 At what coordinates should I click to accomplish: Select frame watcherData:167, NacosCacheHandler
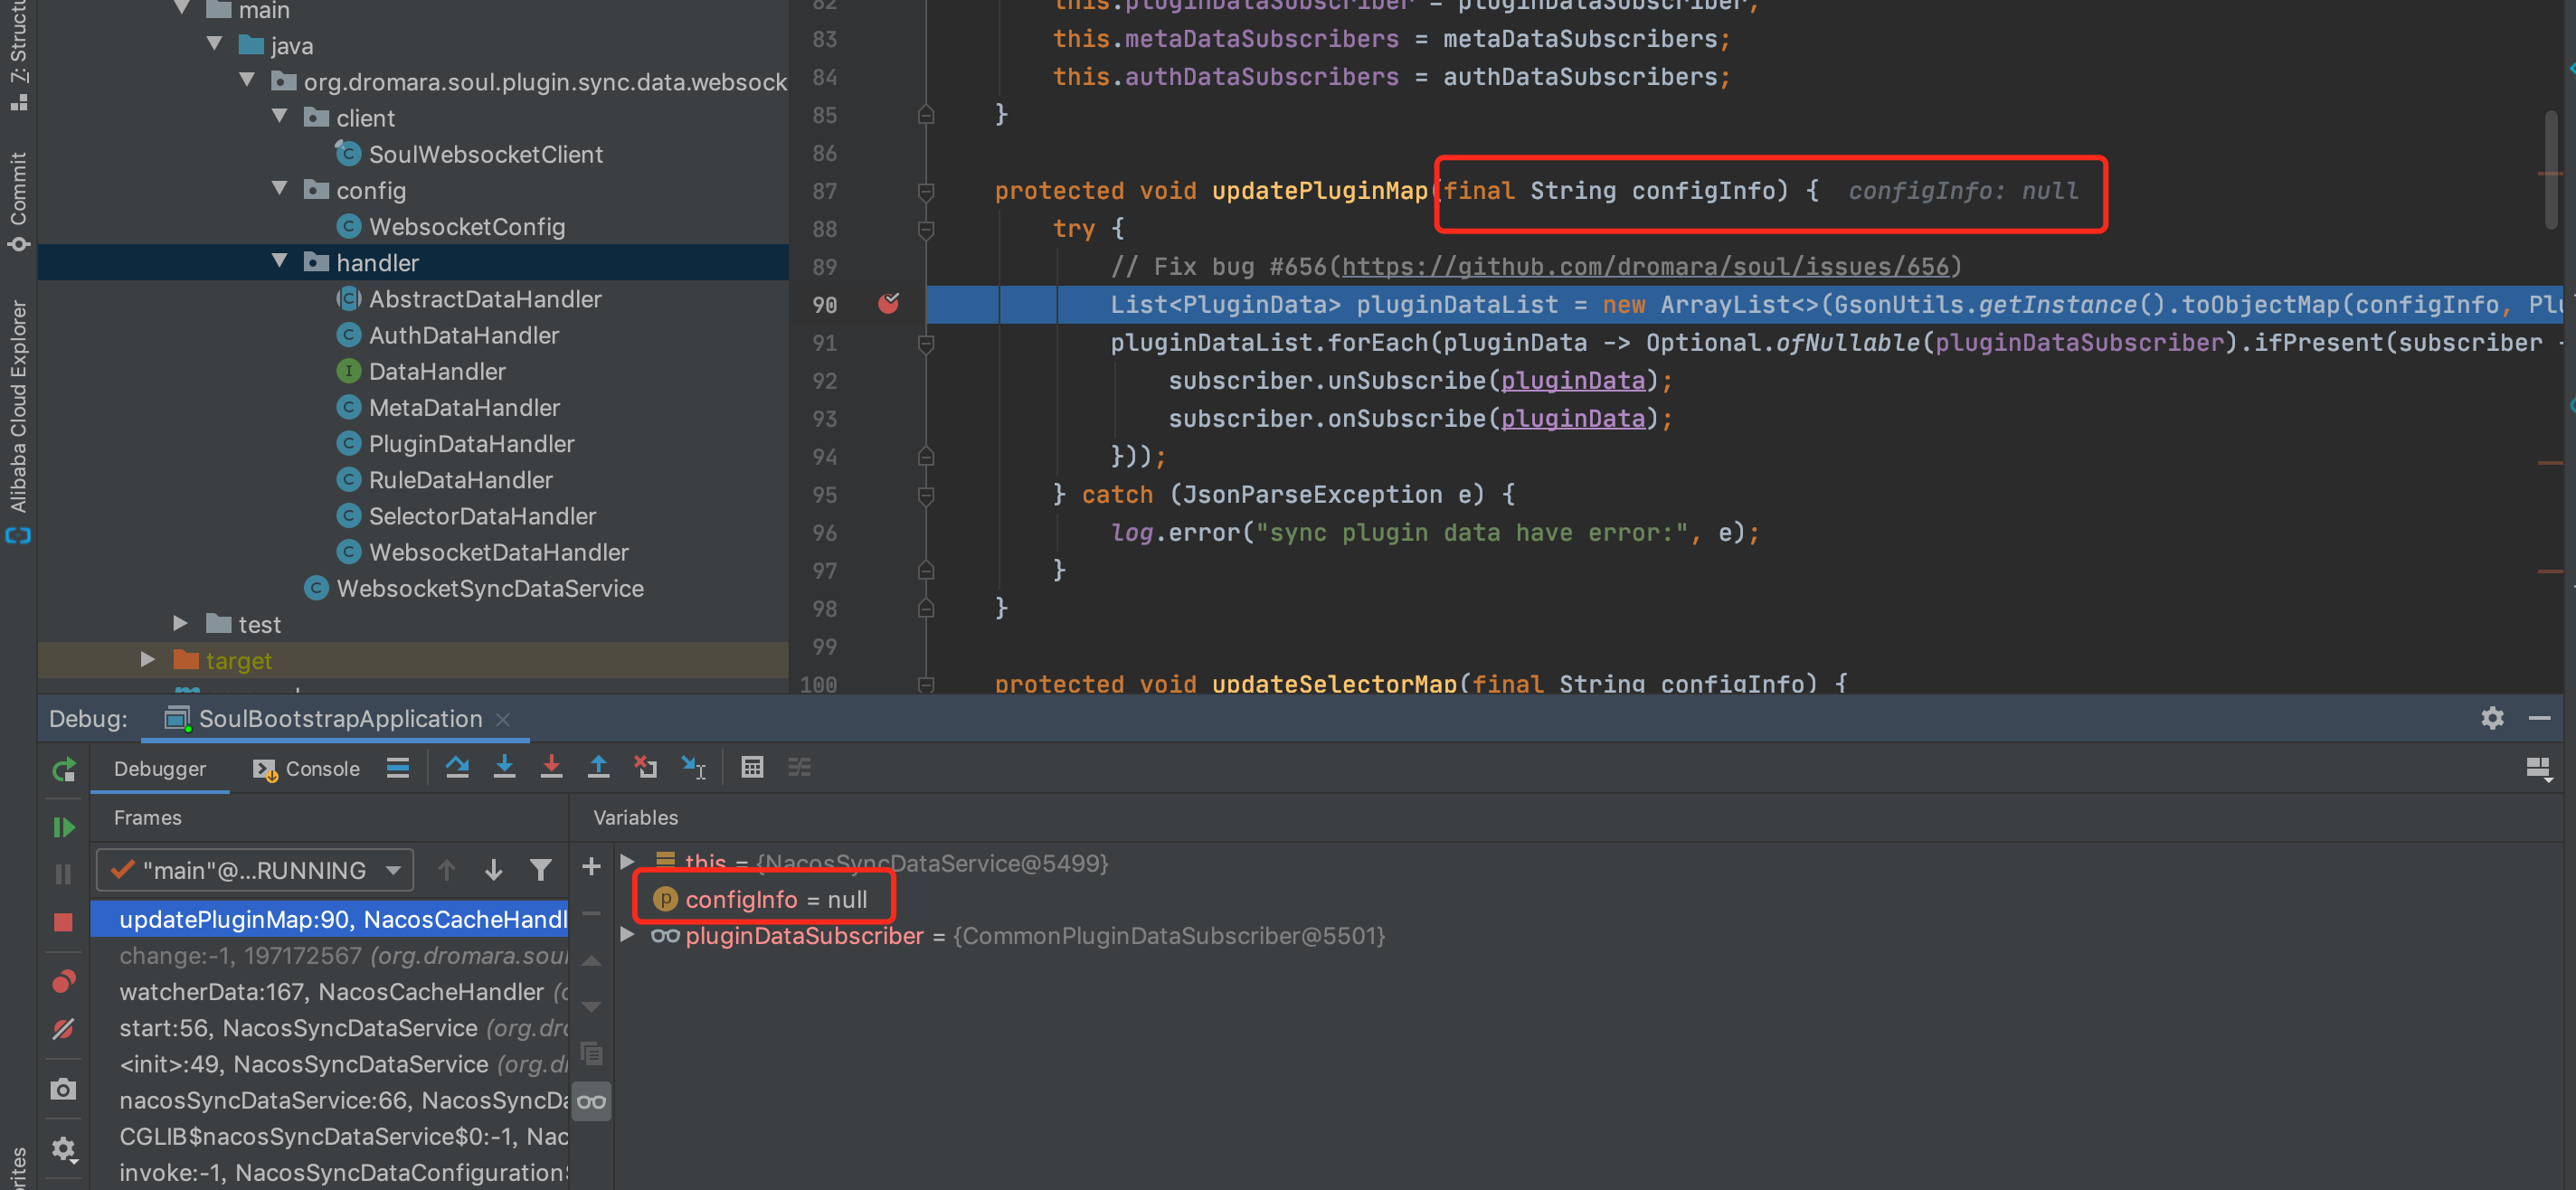pyautogui.click(x=330, y=991)
